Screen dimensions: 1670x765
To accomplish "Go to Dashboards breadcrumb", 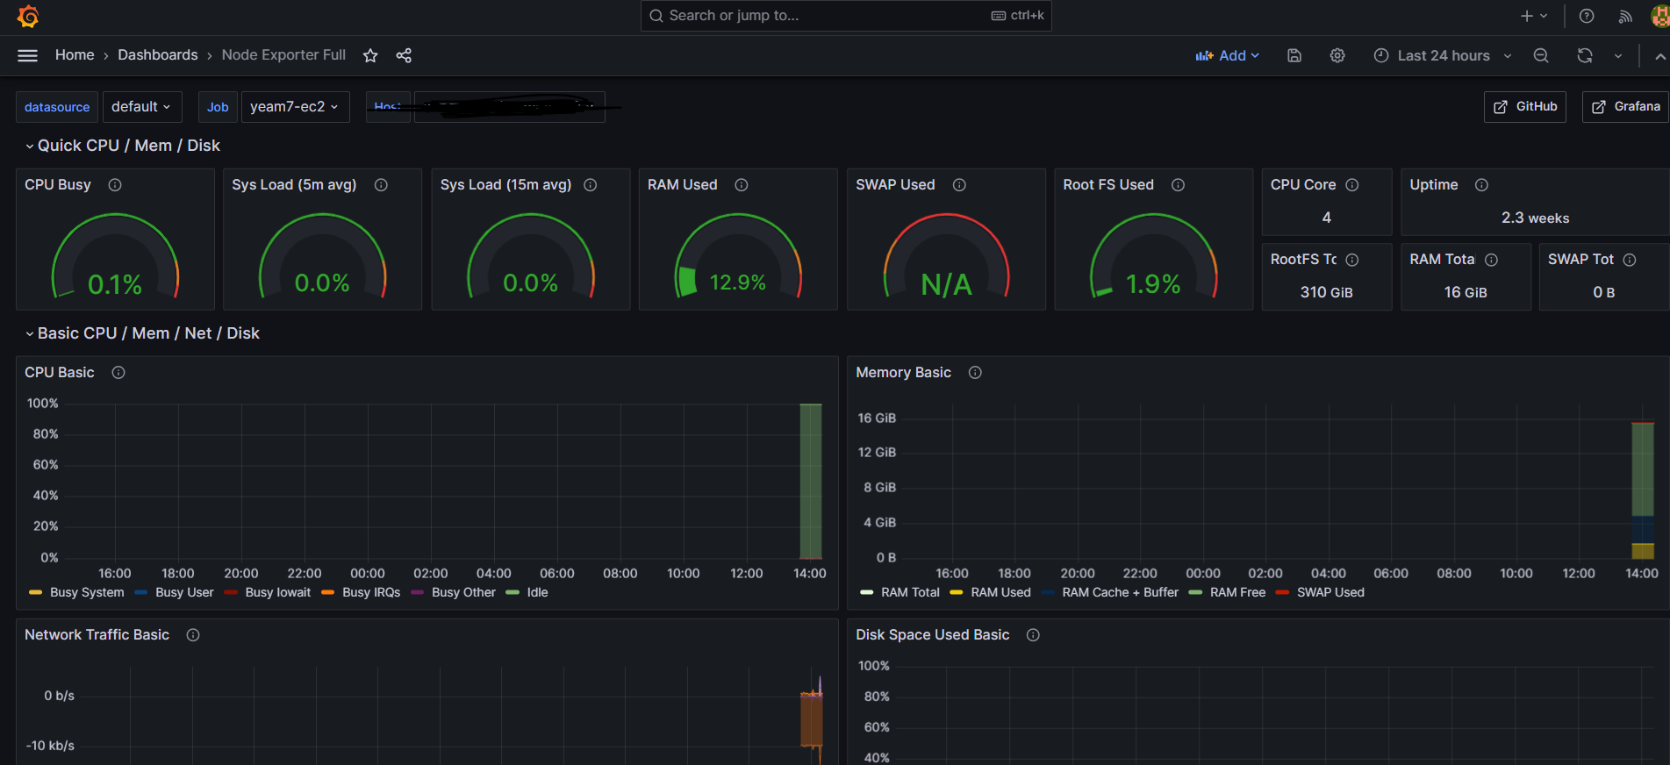I will coord(158,55).
